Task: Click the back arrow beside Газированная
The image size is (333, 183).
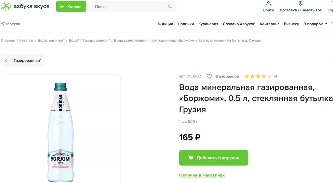Action: tap(7, 61)
